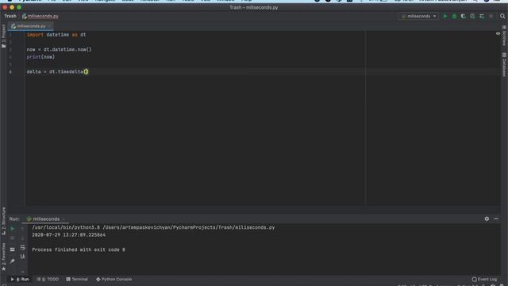Open the Event Log
508x286 pixels.
484,279
